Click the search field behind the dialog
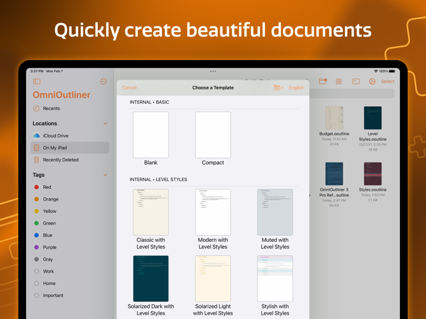The height and width of the screenshot is (319, 426). [352, 94]
